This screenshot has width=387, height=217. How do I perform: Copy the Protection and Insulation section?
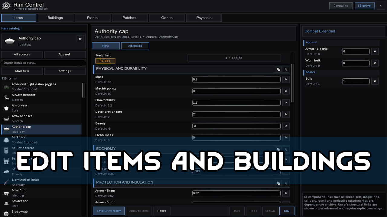coord(278,183)
